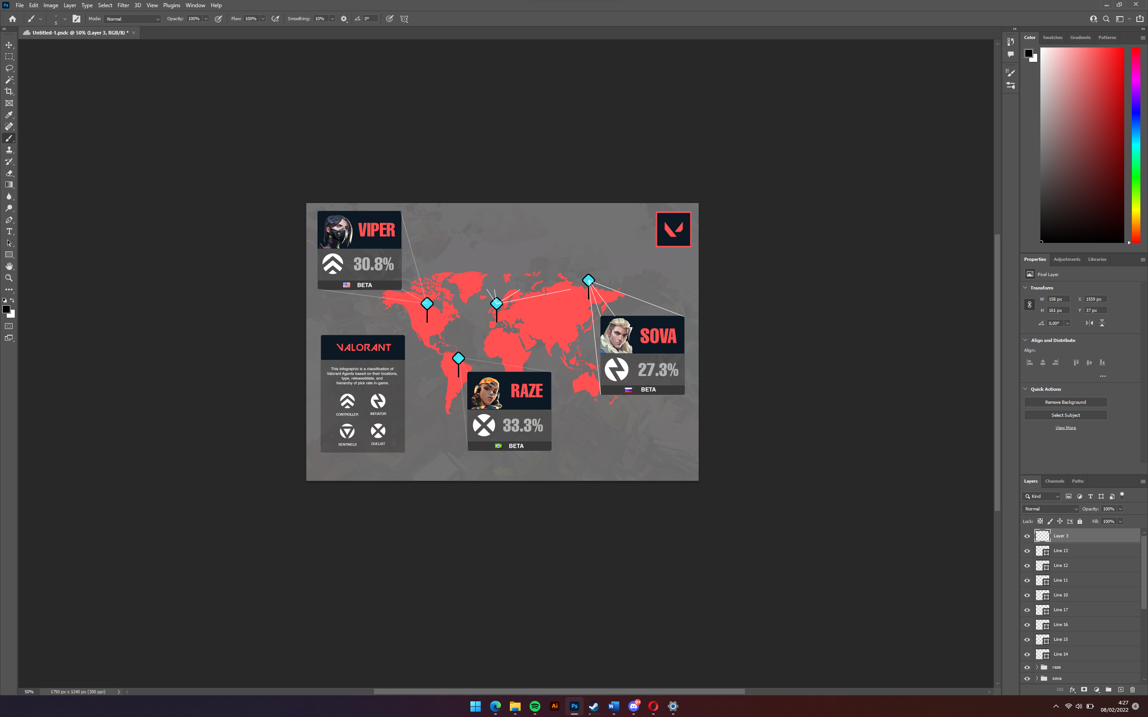The height and width of the screenshot is (717, 1148).
Task: Select the Blur tool
Action: point(9,196)
